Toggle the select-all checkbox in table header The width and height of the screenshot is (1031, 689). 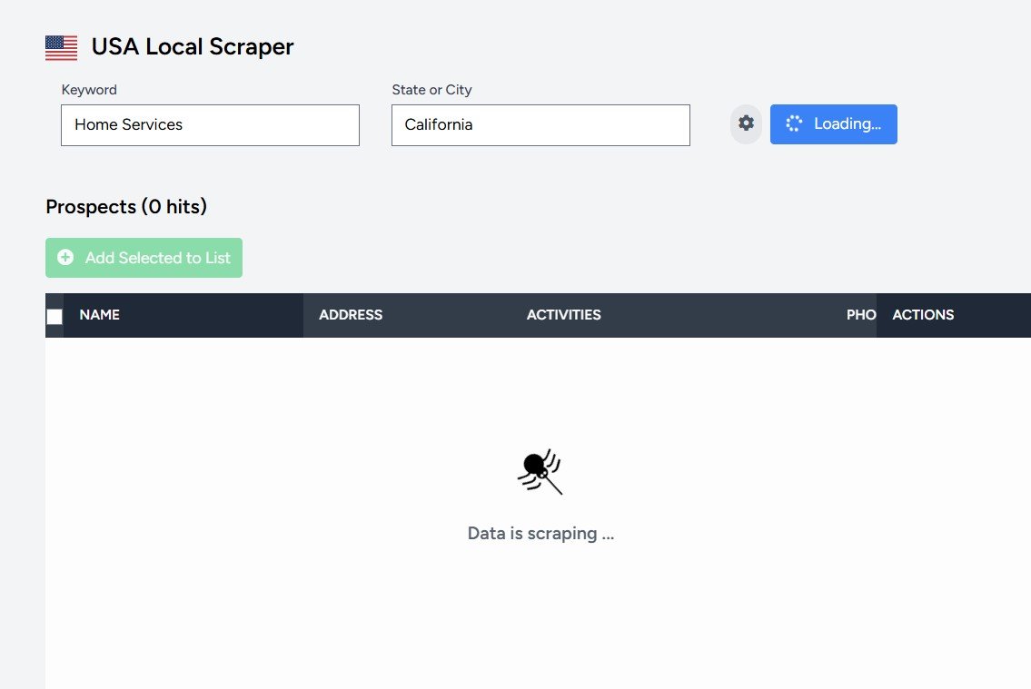tap(55, 317)
